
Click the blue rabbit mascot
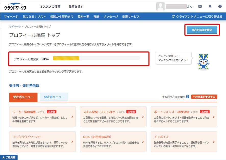click(203, 62)
